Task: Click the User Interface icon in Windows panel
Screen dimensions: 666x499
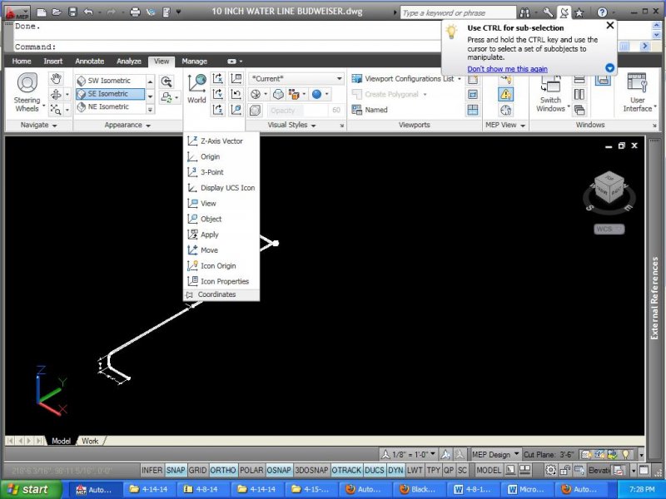Action: point(638,91)
